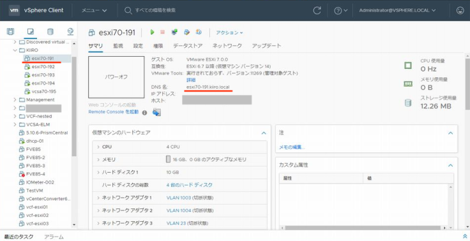Image resolution: width=470 pixels, height=241 pixels.
Task: Click the vm logo in header
Action: 15,10
